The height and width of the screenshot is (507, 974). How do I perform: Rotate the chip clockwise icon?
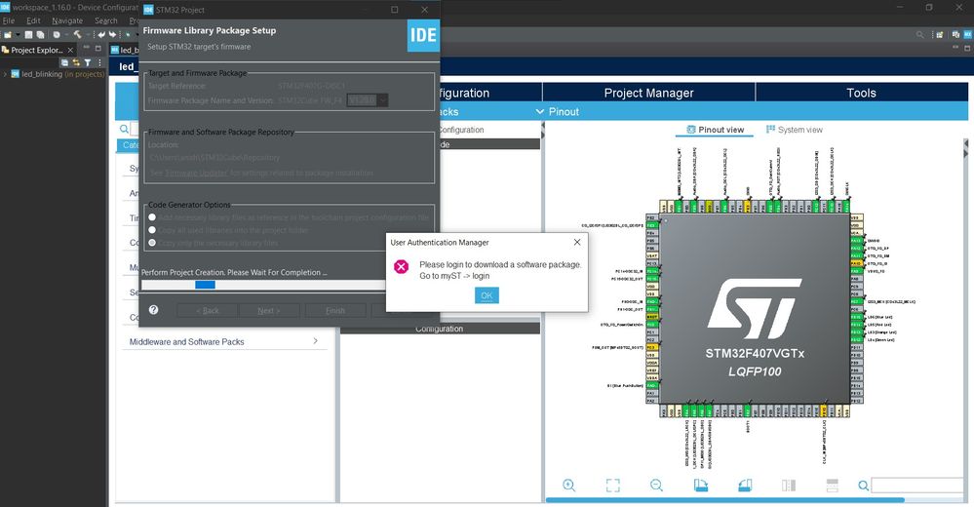pyautogui.click(x=701, y=486)
